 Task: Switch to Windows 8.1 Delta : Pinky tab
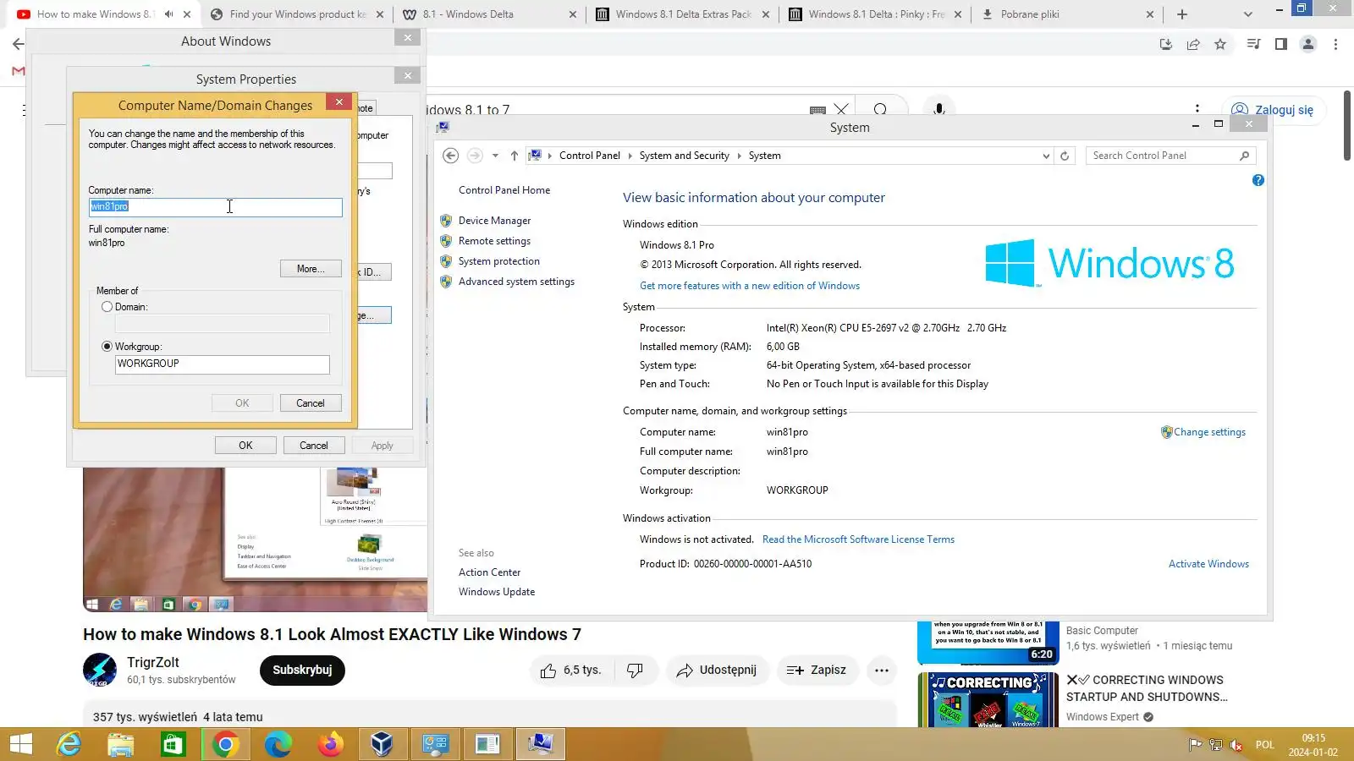click(876, 14)
